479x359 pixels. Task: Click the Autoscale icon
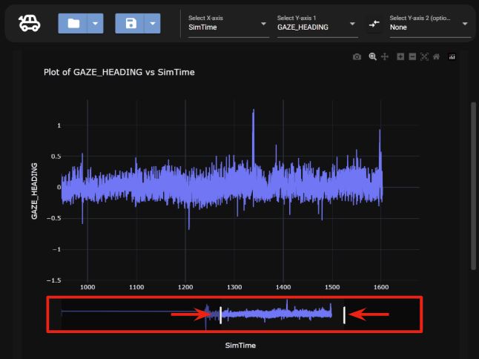pyautogui.click(x=424, y=56)
